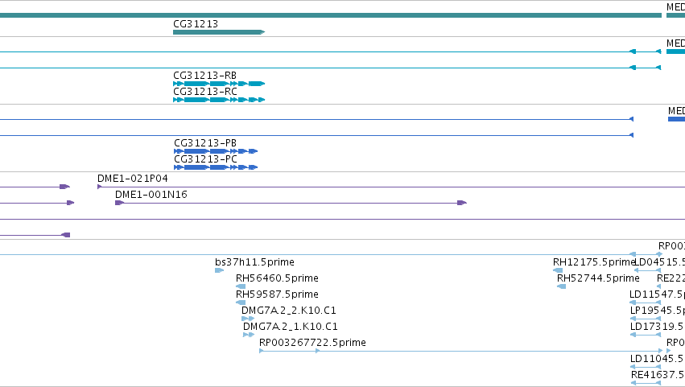The width and height of the screenshot is (685, 387).
Task: Select DMG7A.2_1.K10.C1 double-arrow feature
Action: [x=249, y=335]
